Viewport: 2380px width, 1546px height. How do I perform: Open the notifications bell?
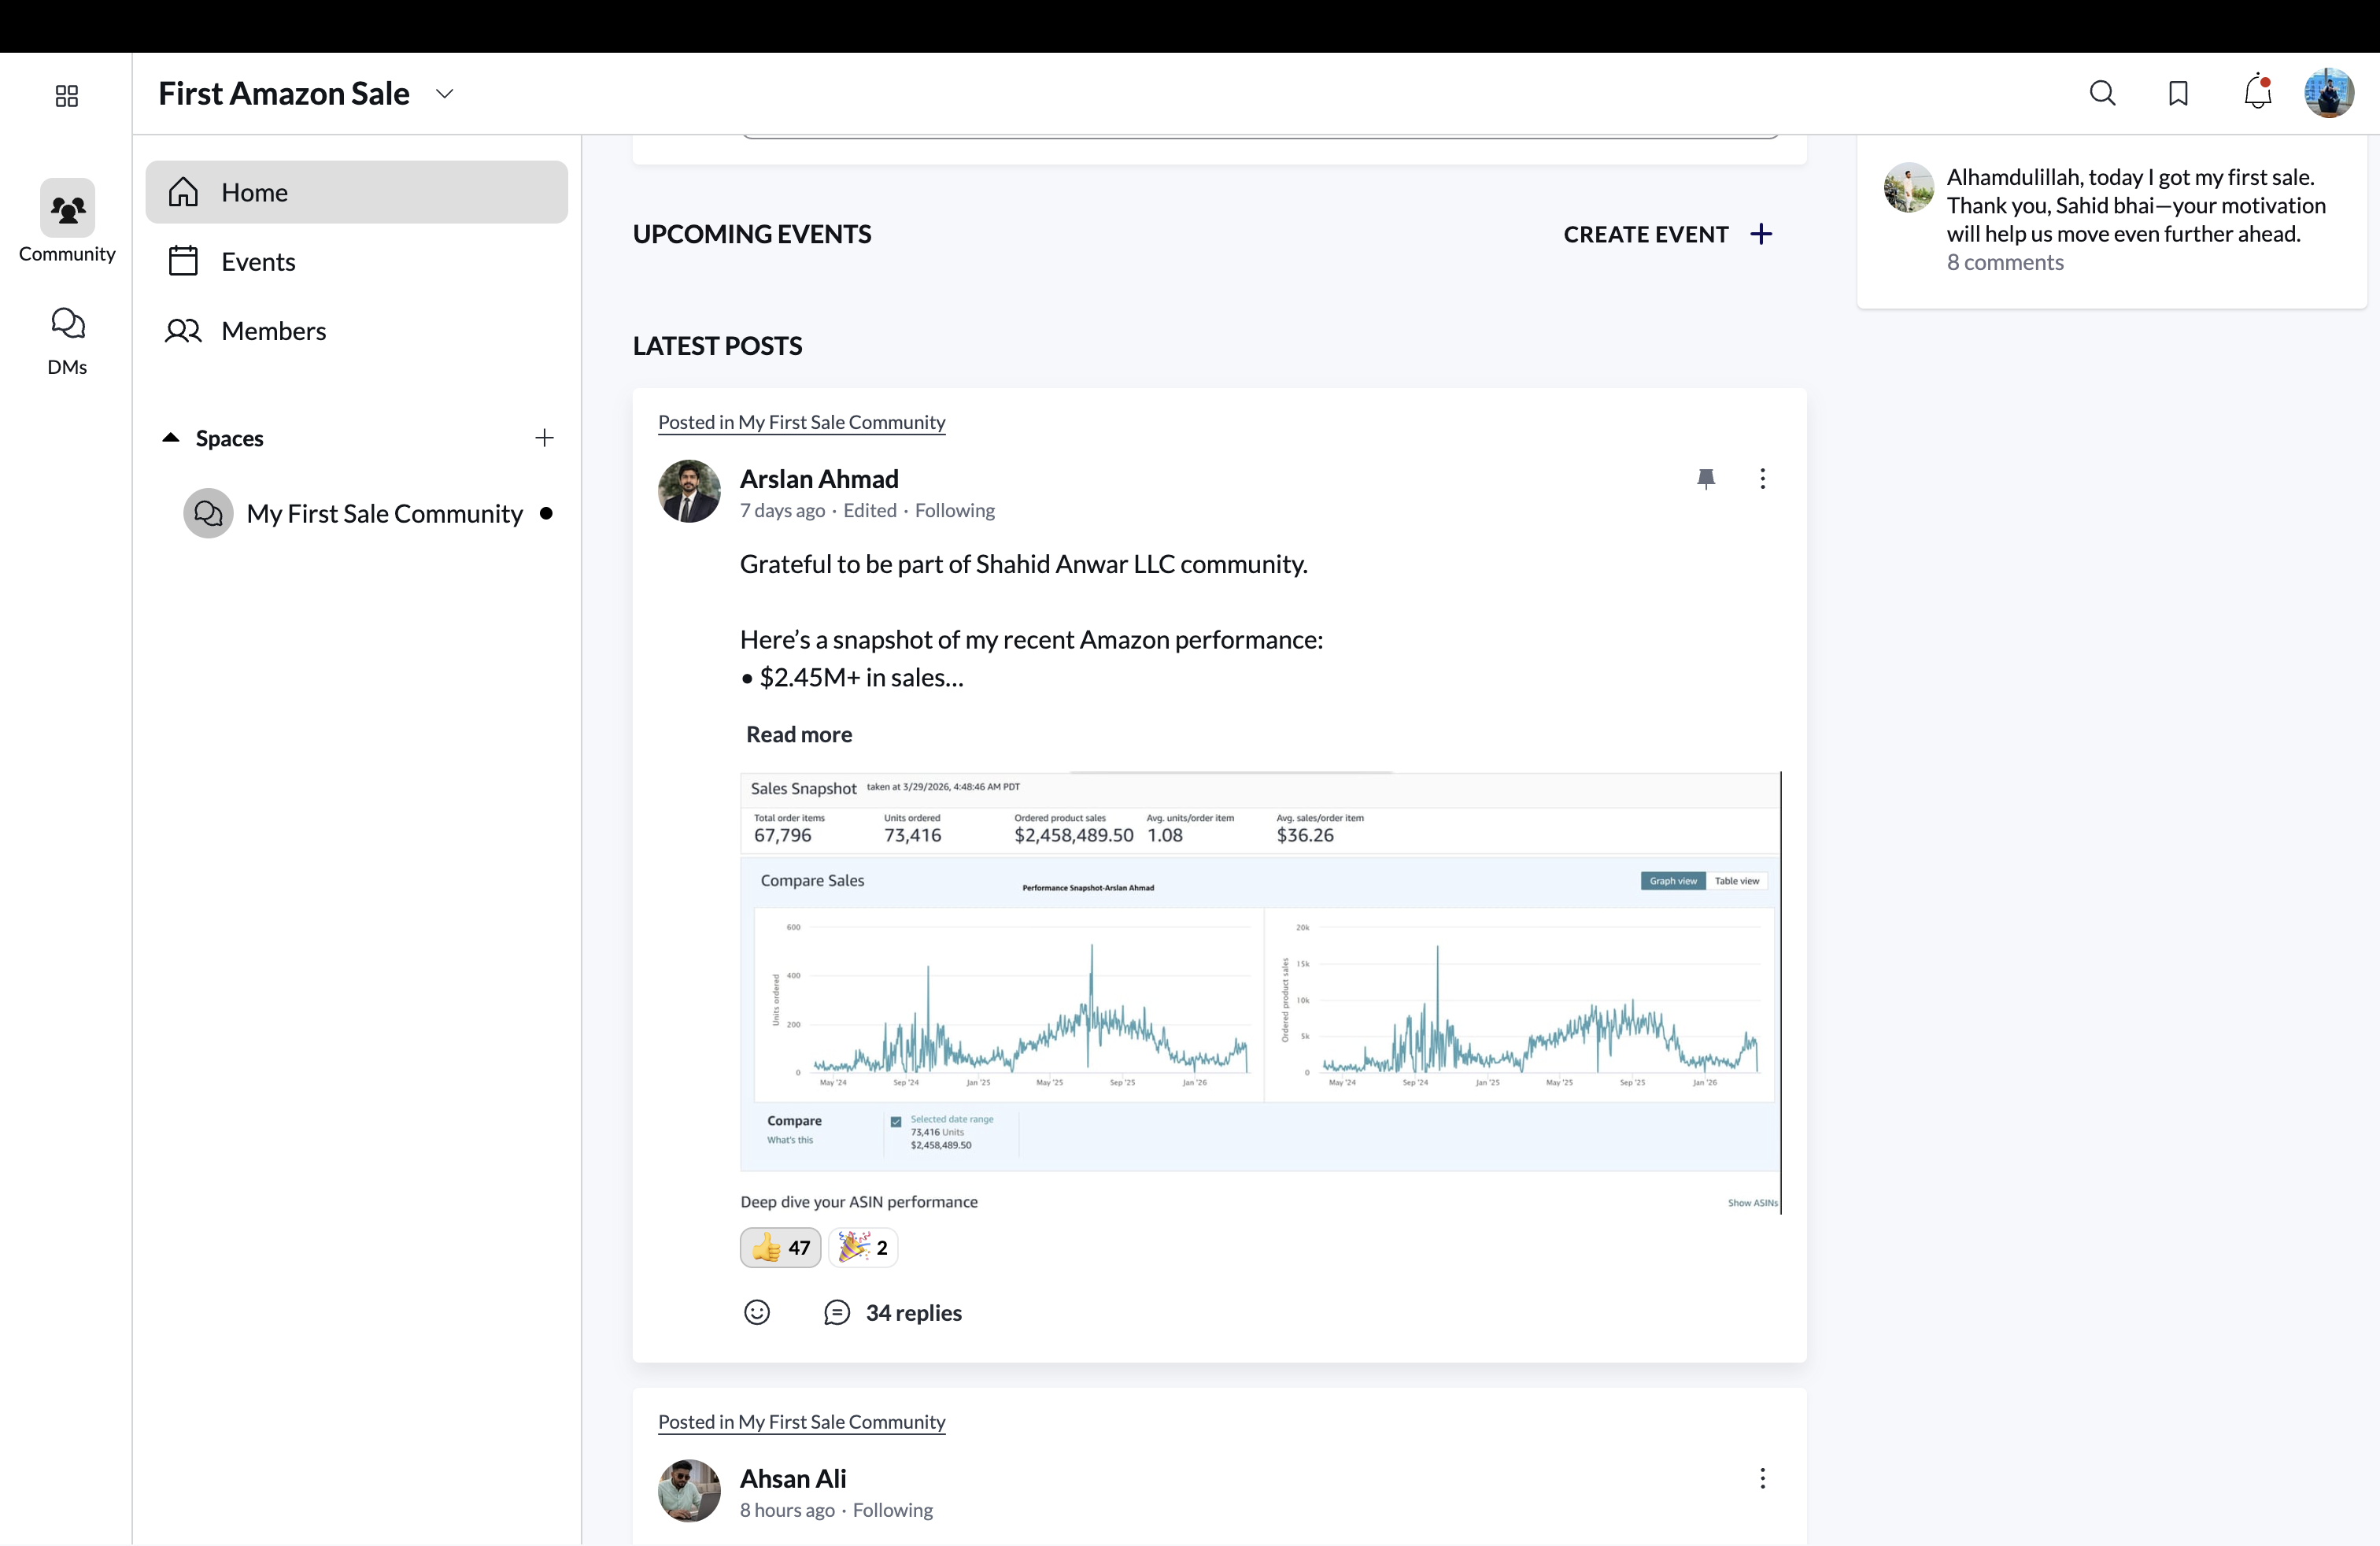(x=2257, y=92)
